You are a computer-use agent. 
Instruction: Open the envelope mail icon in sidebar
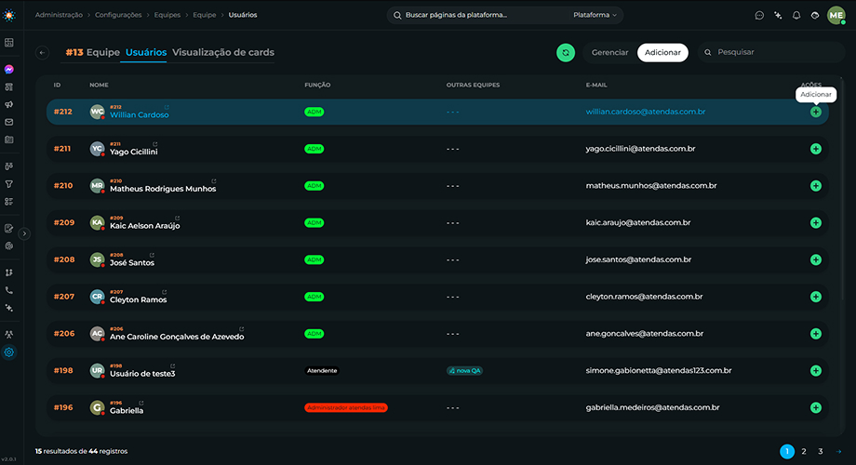[x=9, y=122]
